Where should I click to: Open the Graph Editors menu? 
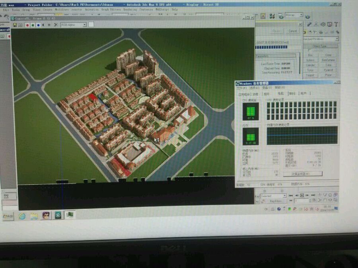[x=111, y=10]
